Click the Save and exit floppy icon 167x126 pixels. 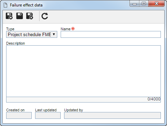tap(30, 16)
